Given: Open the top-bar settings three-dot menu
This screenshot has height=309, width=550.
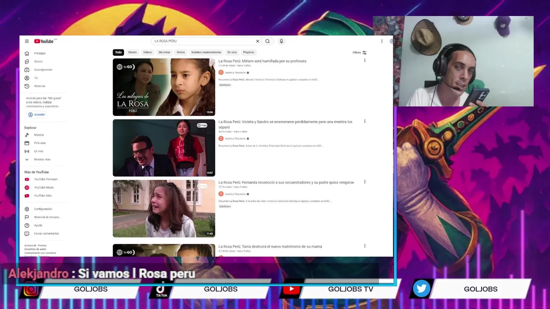Looking at the screenshot, I should coord(382,41).
